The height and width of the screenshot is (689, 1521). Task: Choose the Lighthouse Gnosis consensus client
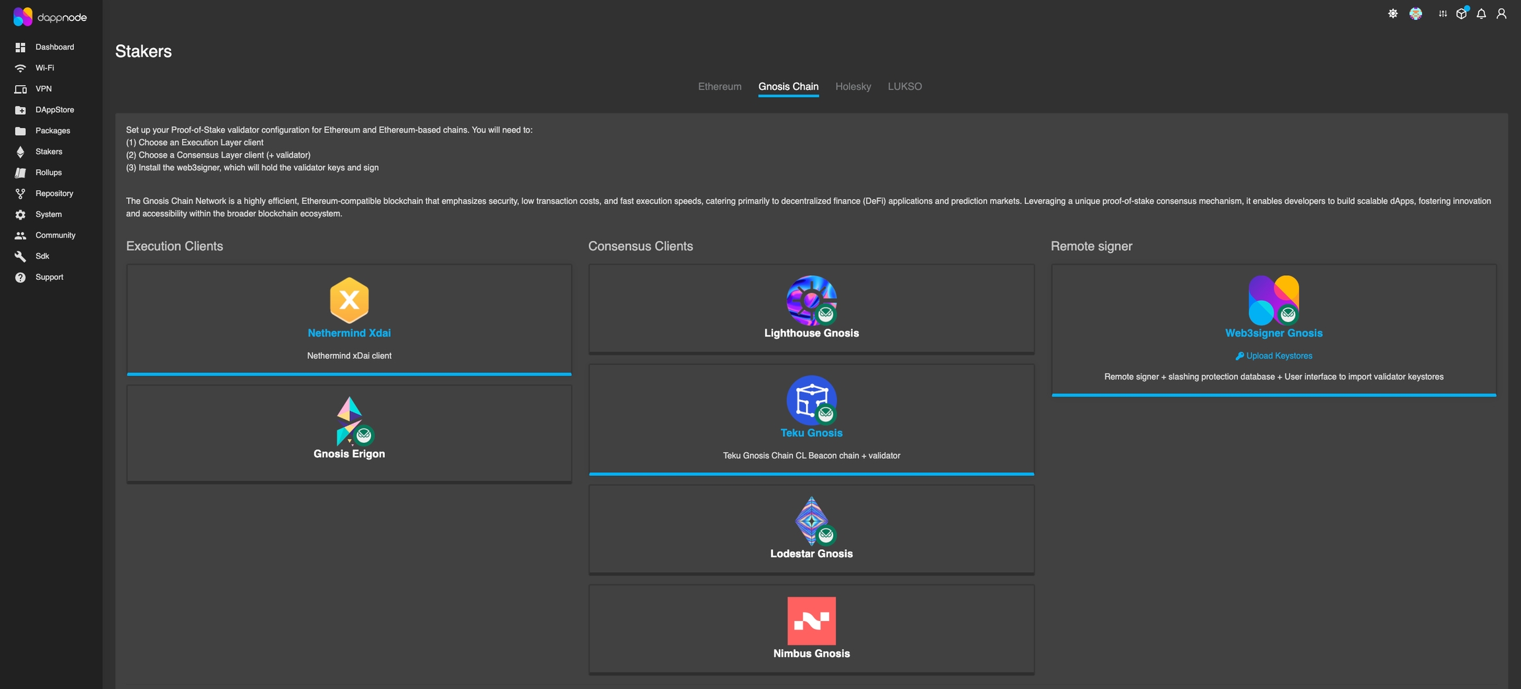pos(811,308)
